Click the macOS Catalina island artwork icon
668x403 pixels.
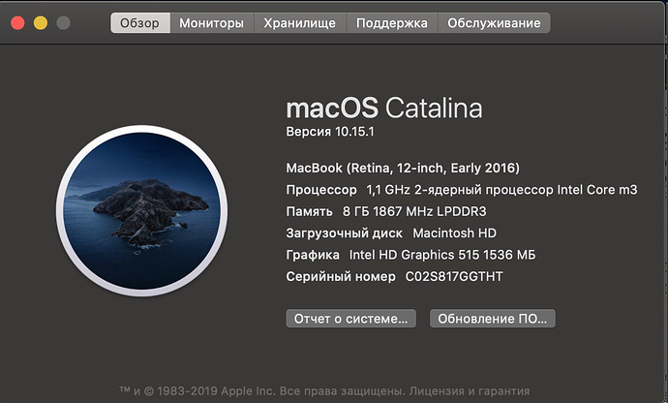point(142,210)
